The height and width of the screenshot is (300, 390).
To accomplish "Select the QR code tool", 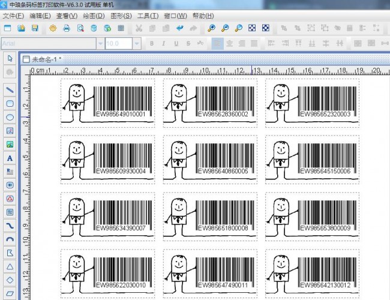I will point(10,212).
